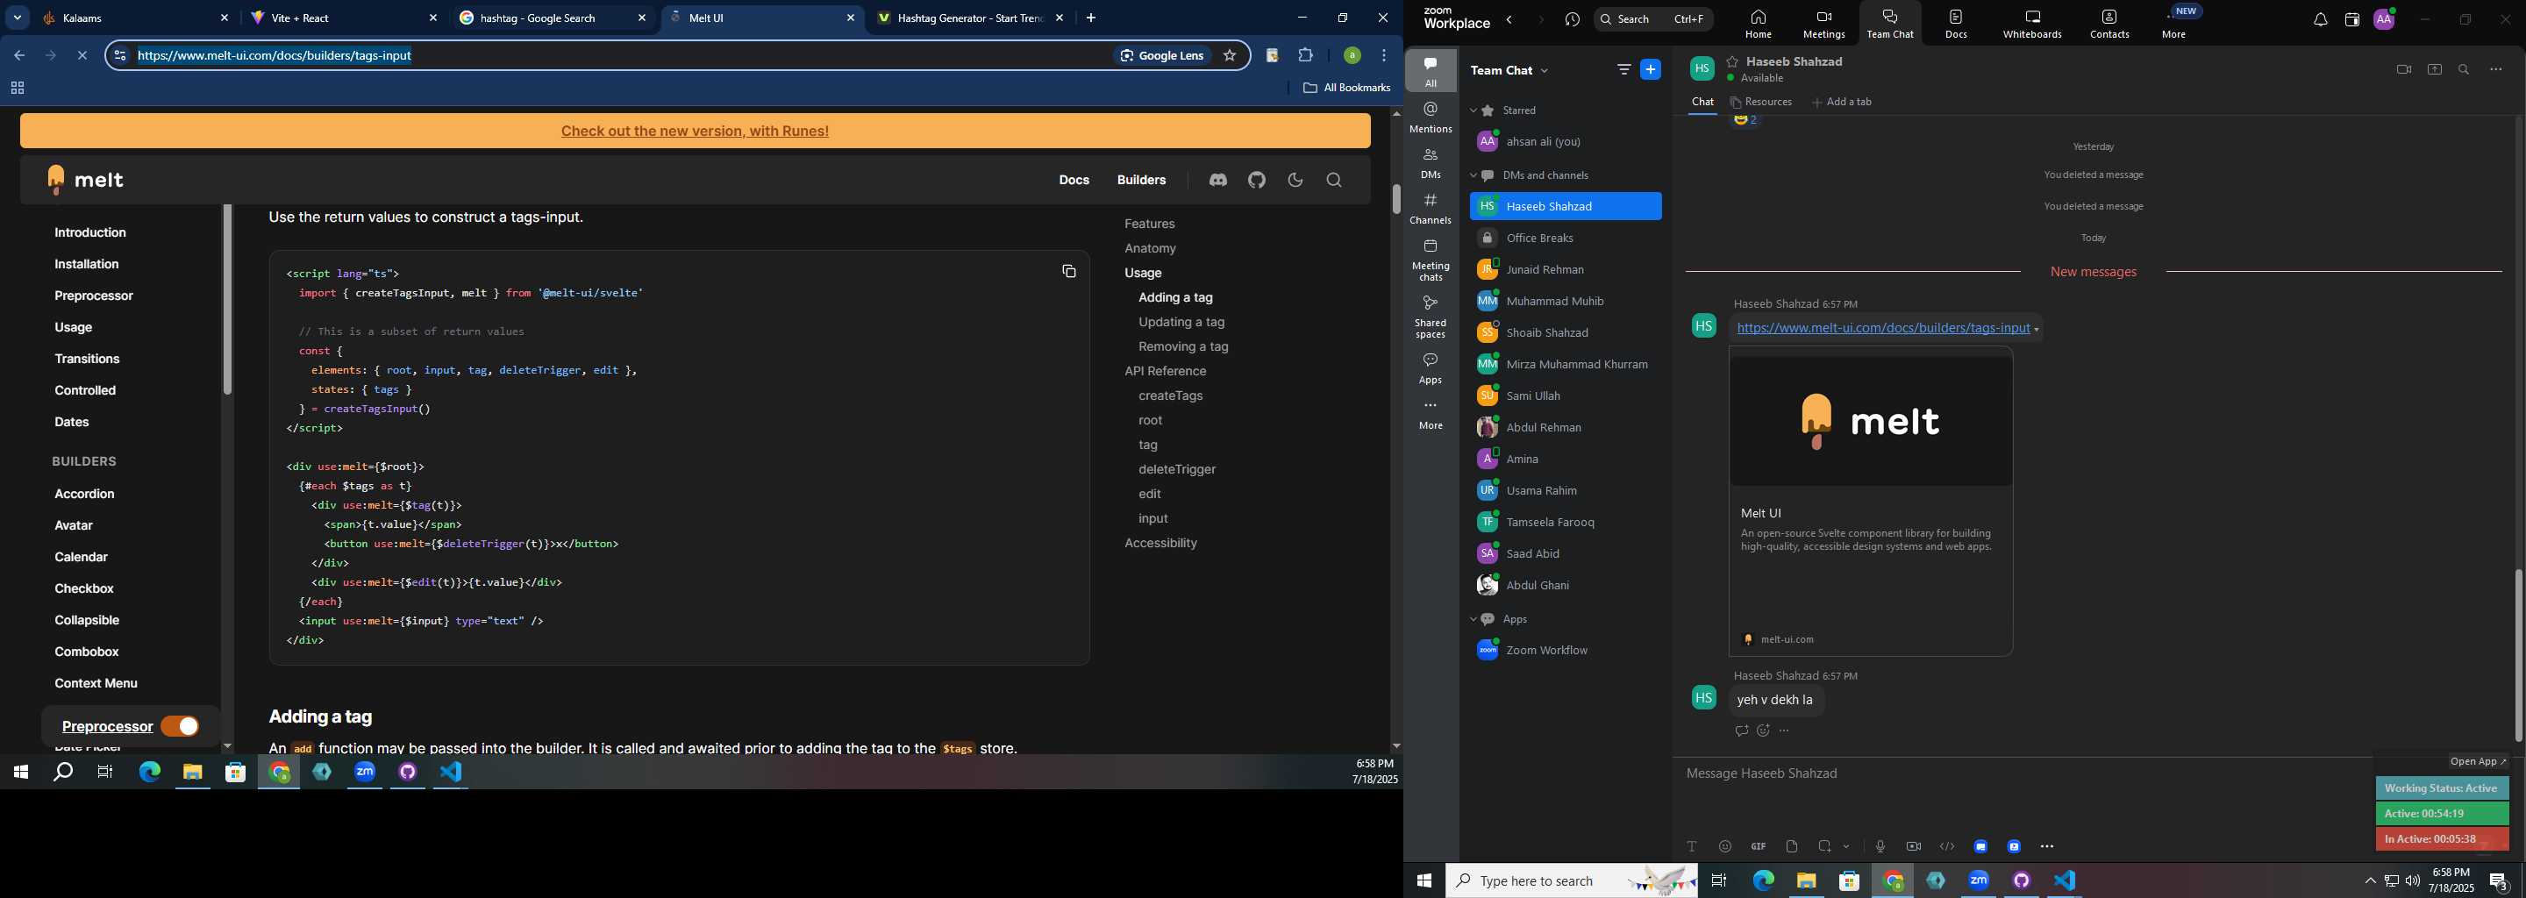Open more composer options ellipsis
This screenshot has height=898, width=2526.
(2047, 846)
